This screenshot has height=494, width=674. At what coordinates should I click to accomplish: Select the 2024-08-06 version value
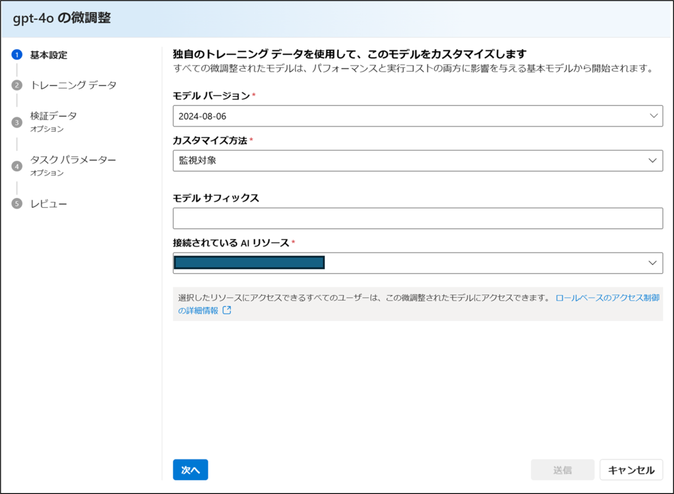[x=203, y=116]
